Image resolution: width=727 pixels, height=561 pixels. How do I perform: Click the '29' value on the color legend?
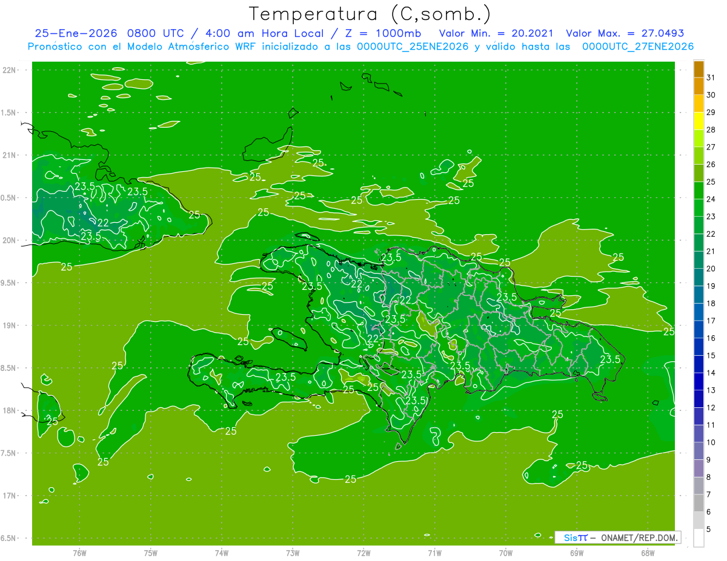point(711,113)
